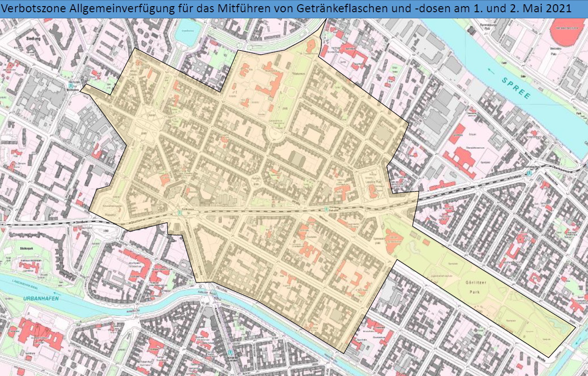The image size is (588, 376).
Task: Click the U-Bahn icon at Kottbusser Tor
Action: (179, 213)
